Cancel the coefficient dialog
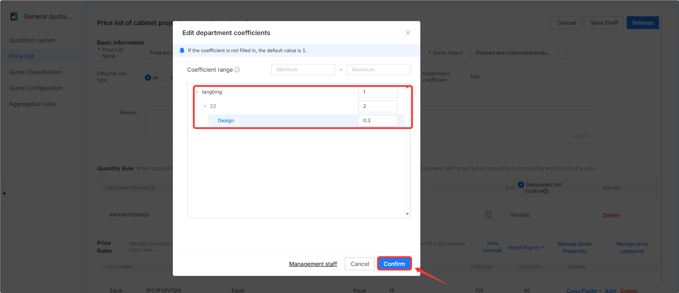The image size is (679, 293). [x=360, y=264]
